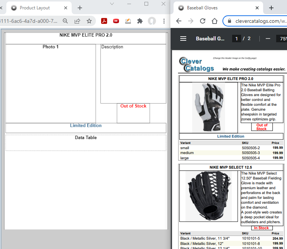Click the NIKE MVP SELECT 12.5 heading

pos(231,167)
